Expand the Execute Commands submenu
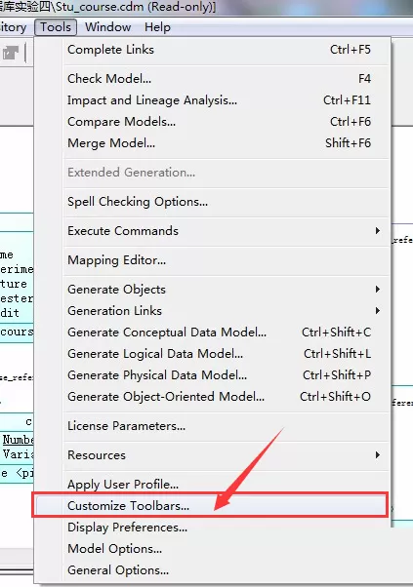 (212, 230)
